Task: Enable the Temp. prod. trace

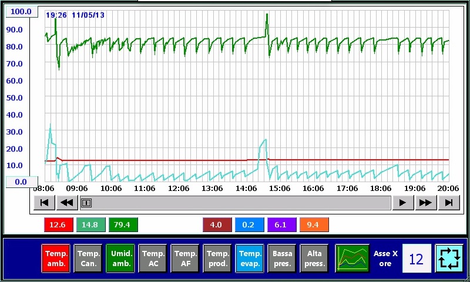Action: (x=217, y=259)
